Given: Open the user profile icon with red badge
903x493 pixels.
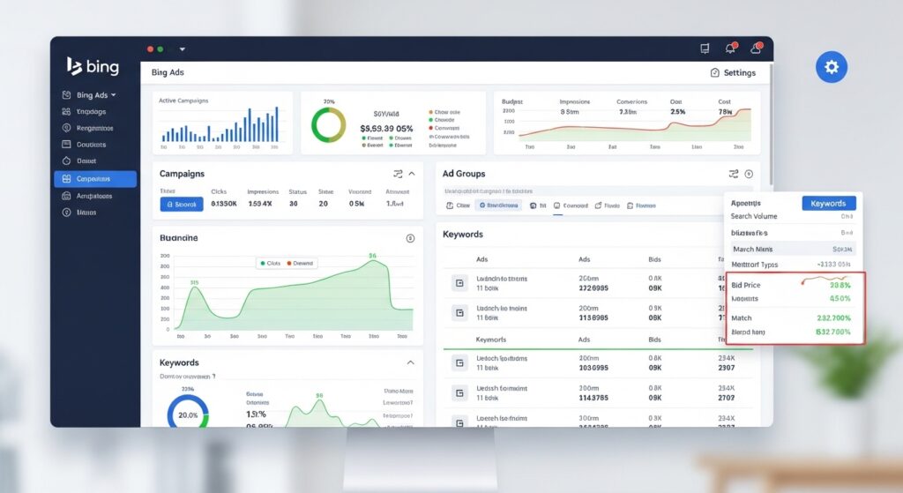Looking at the screenshot, I should 756,49.
